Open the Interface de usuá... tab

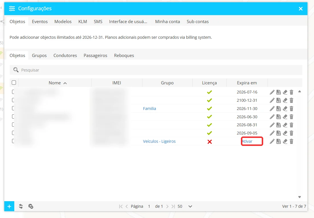[x=128, y=22]
